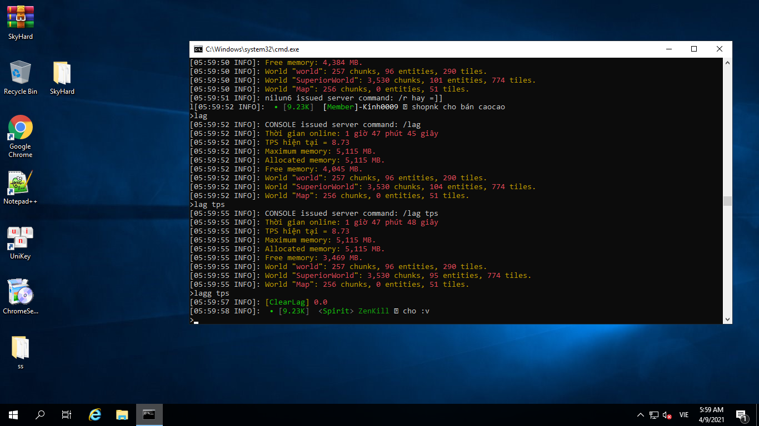
Task: Select the Recycle Bin desktop icon
Action: click(x=21, y=73)
